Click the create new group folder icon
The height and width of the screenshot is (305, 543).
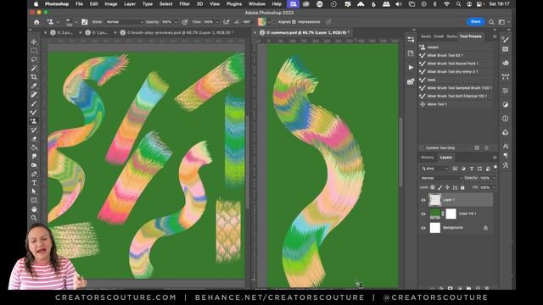468,288
